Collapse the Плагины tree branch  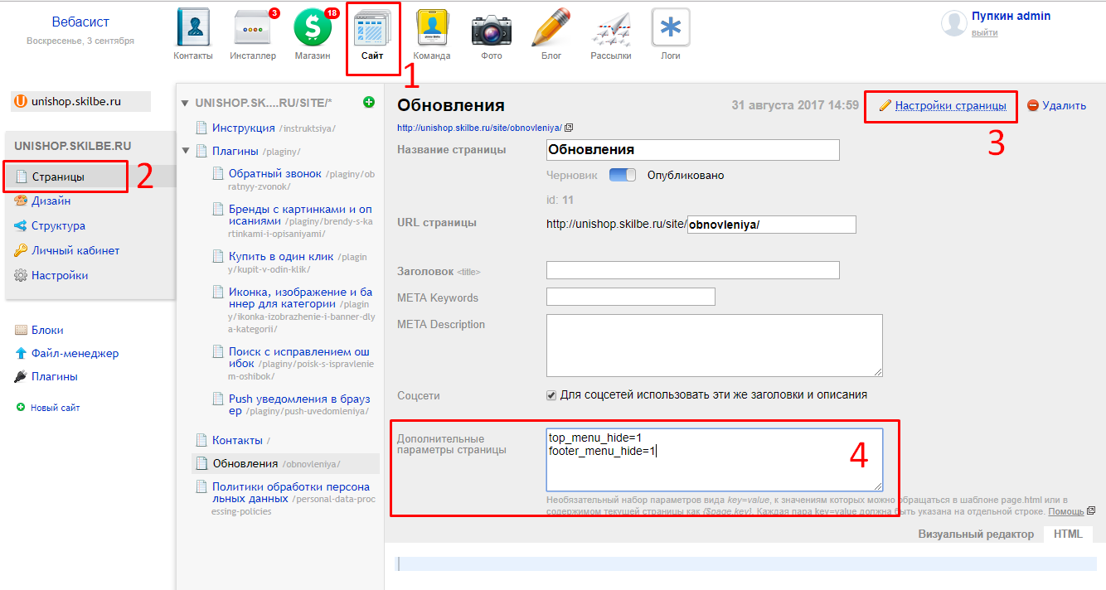186,152
